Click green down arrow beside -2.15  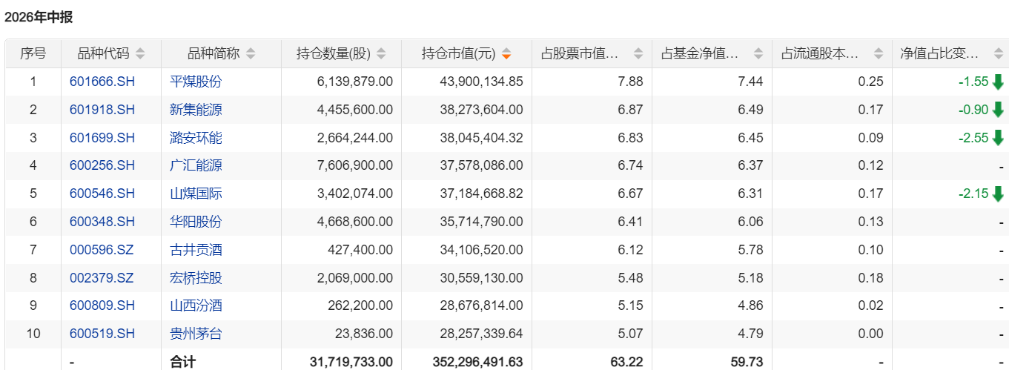[997, 194]
